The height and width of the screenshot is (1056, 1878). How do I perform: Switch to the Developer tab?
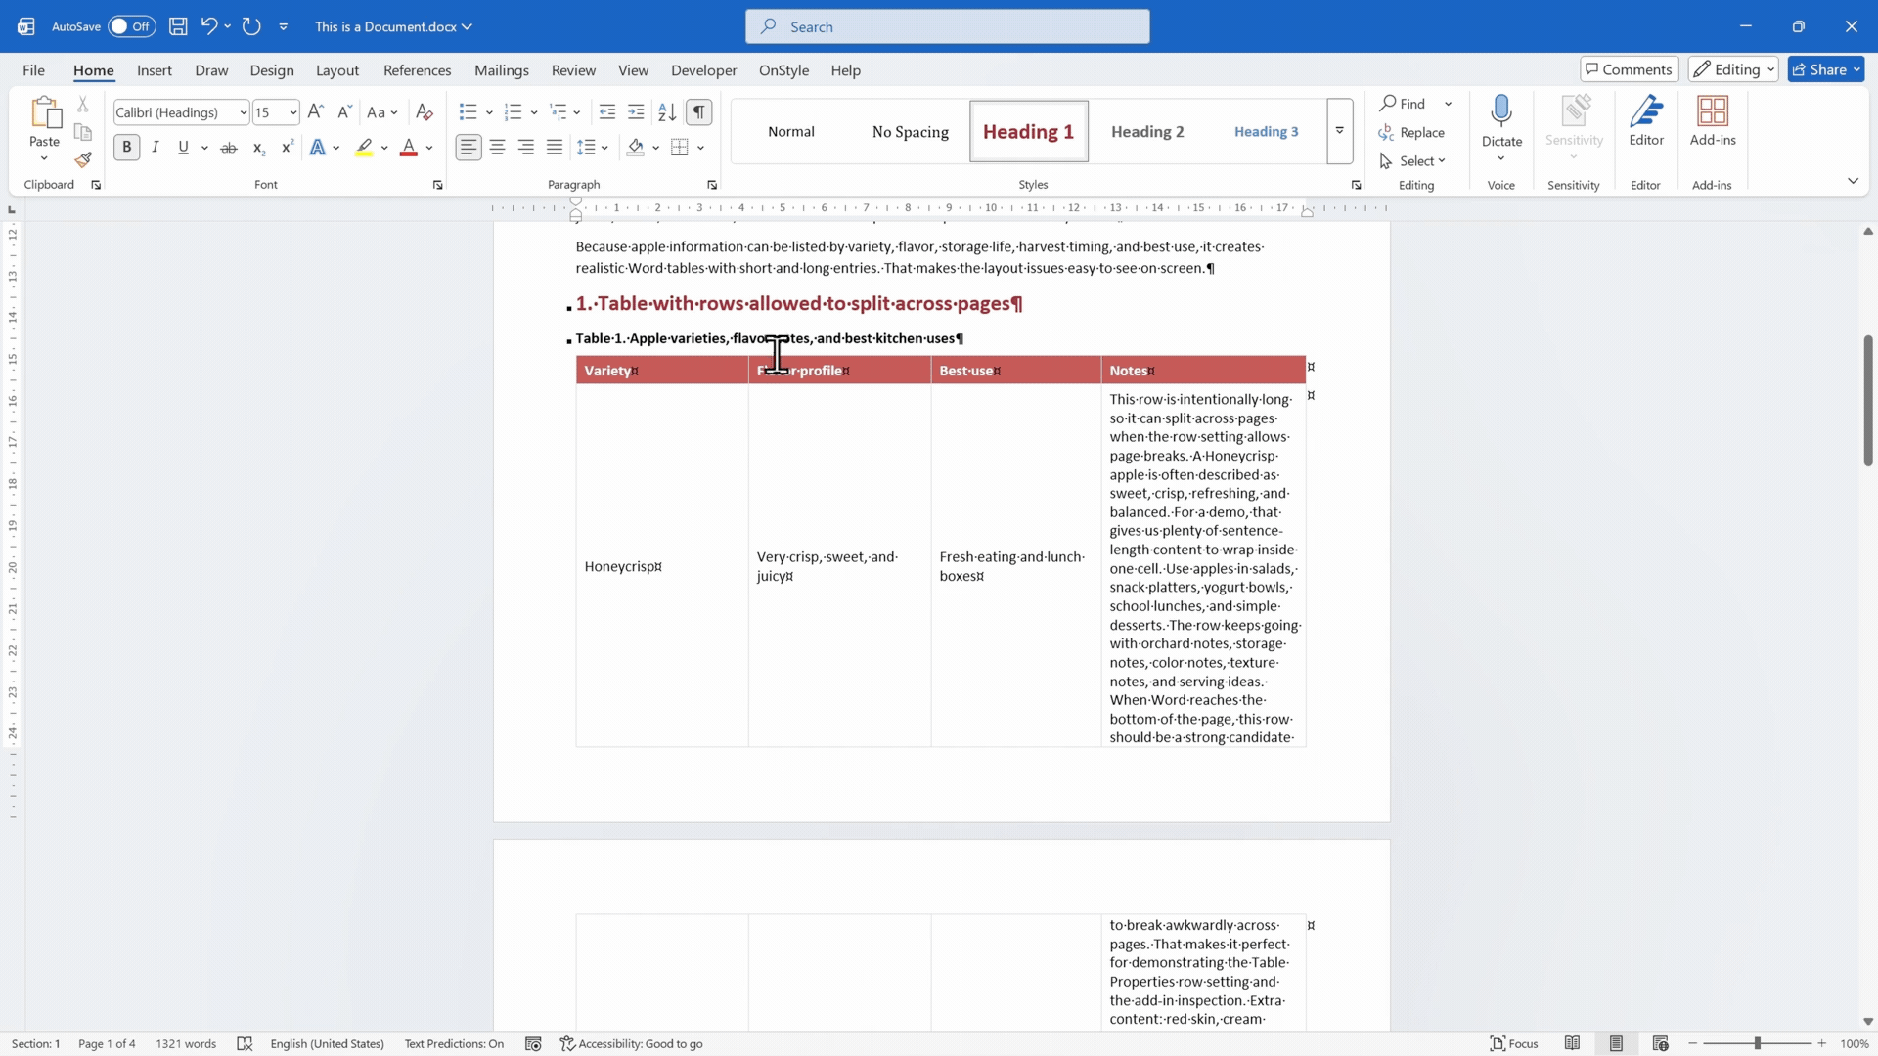(703, 70)
